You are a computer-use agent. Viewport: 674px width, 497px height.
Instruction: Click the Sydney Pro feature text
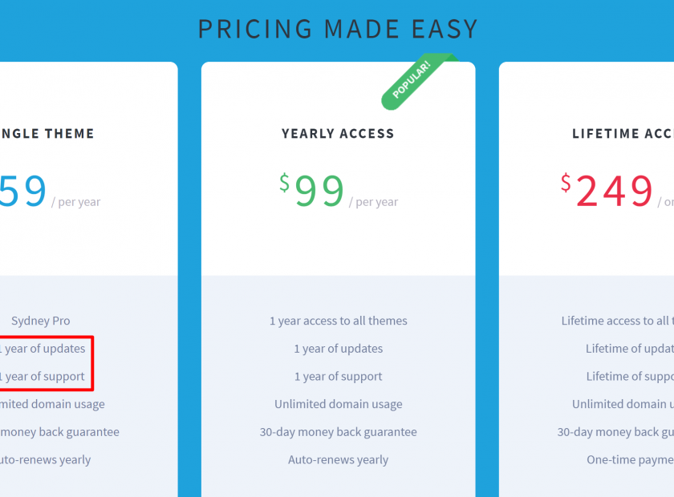click(x=41, y=321)
